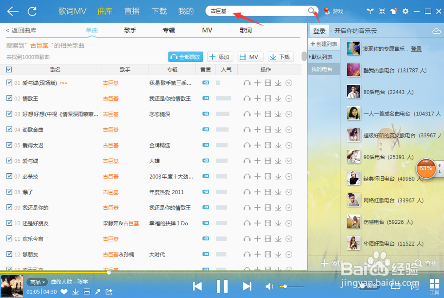
Task: Return via 返回曲库 link
Action: (21, 30)
